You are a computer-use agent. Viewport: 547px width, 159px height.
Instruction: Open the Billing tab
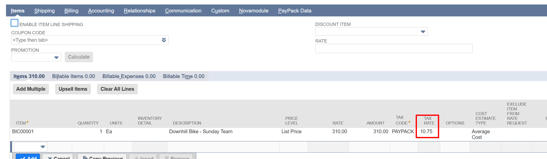tap(71, 11)
